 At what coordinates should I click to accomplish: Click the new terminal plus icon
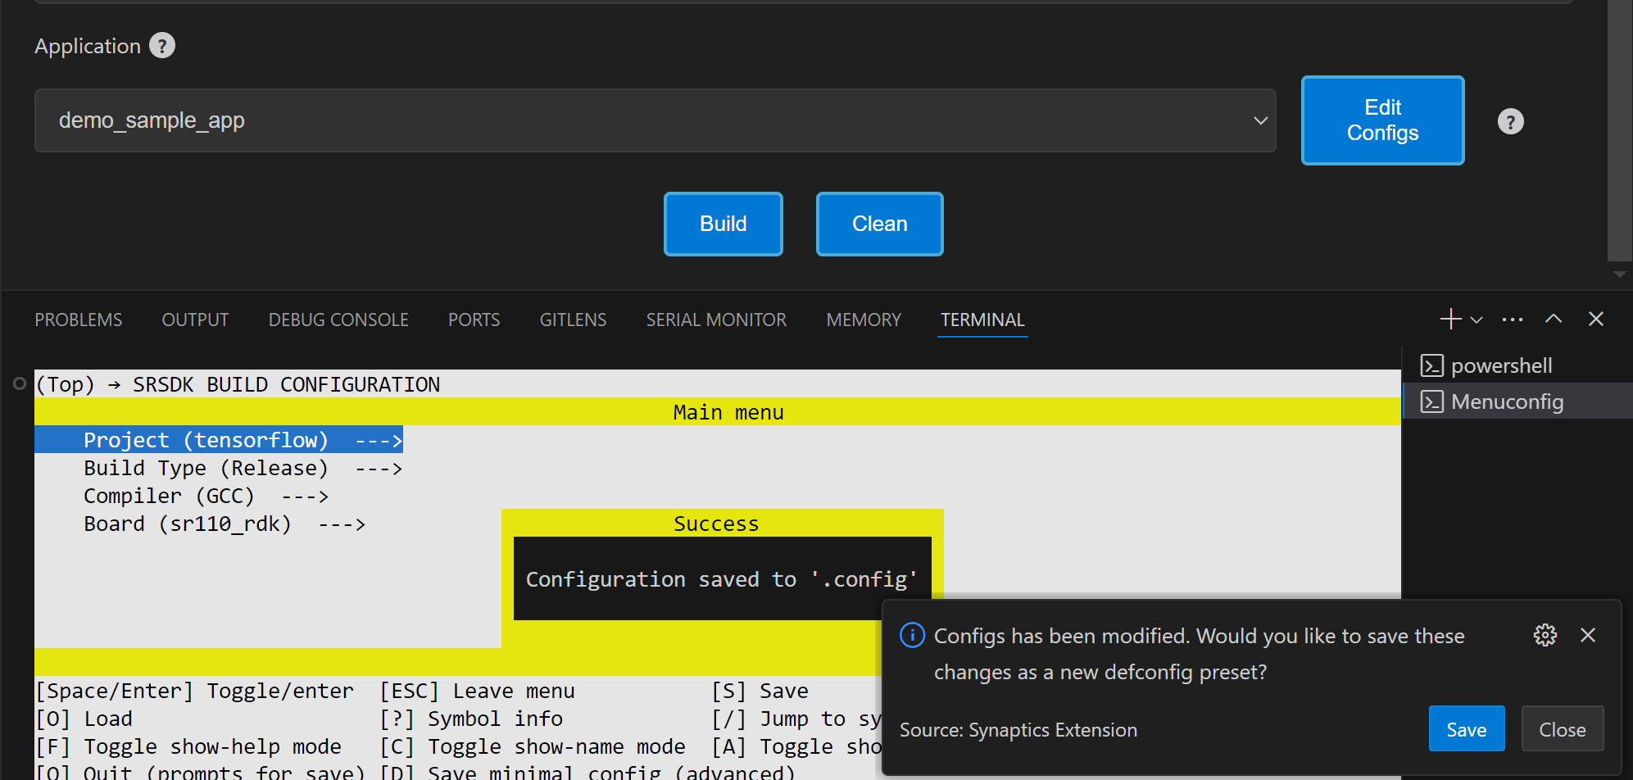pyautogui.click(x=1450, y=319)
